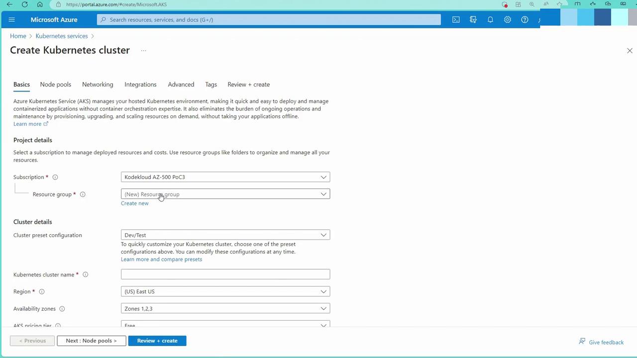Show the Subscription info tooltip icon
Screen dimensions: 637x358
coord(55,178)
